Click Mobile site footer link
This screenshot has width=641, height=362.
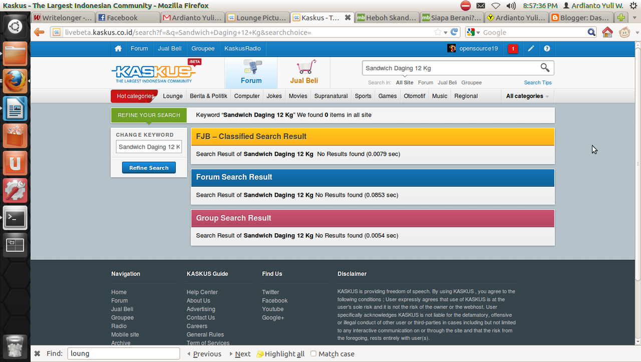point(125,334)
